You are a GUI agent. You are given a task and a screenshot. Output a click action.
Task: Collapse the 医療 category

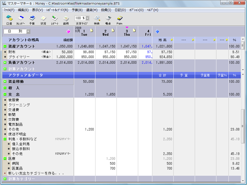tap(5, 159)
